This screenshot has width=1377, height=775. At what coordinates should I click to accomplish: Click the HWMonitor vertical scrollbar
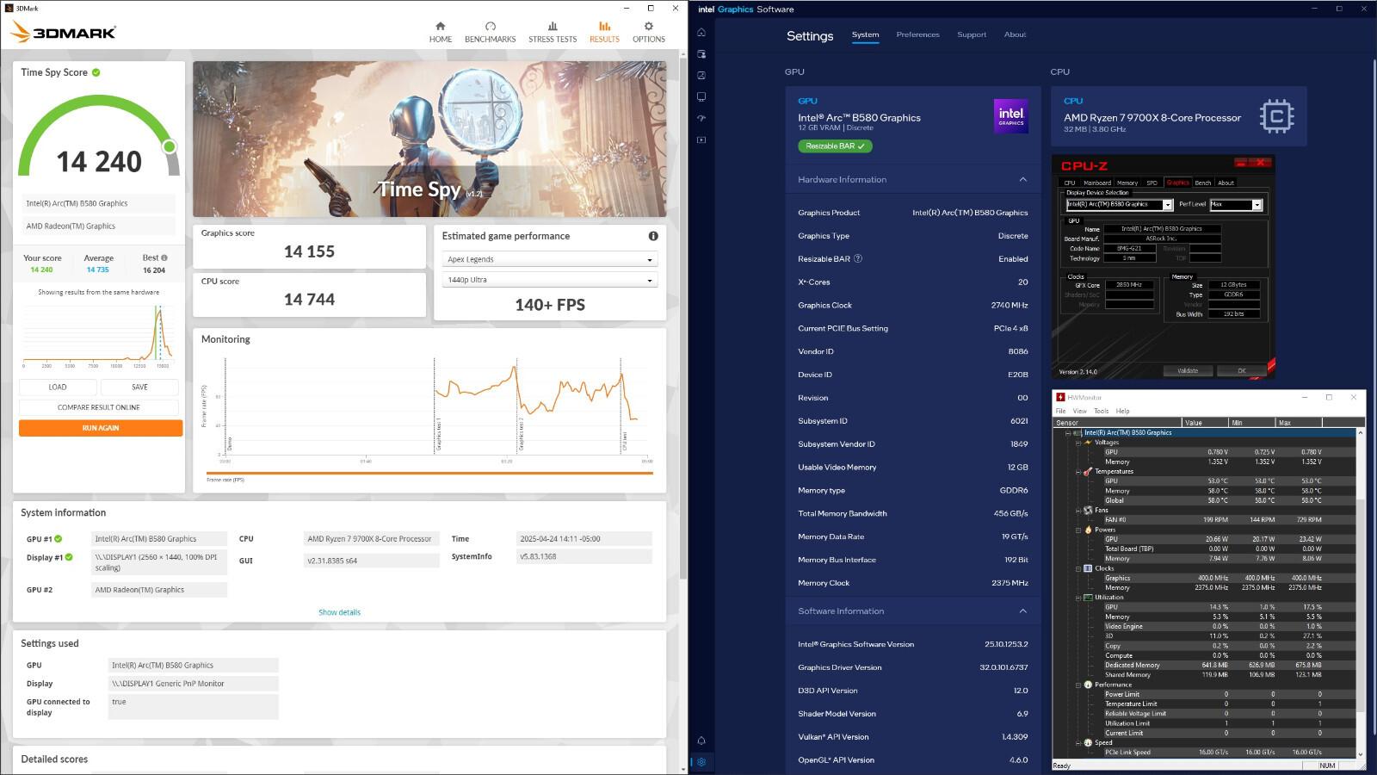[x=1361, y=592]
